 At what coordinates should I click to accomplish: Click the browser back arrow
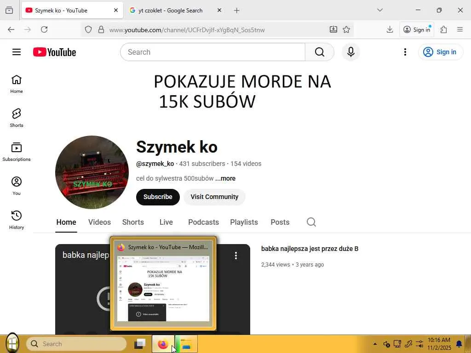point(11,29)
